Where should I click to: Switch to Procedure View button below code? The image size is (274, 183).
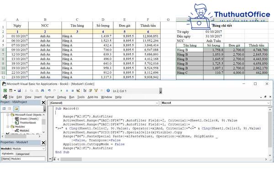(x=50, y=159)
